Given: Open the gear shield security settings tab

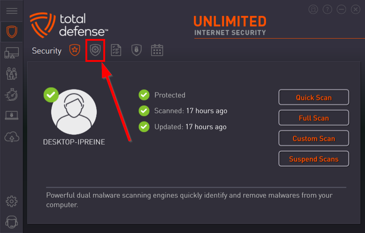Looking at the screenshot, I should click(x=95, y=50).
